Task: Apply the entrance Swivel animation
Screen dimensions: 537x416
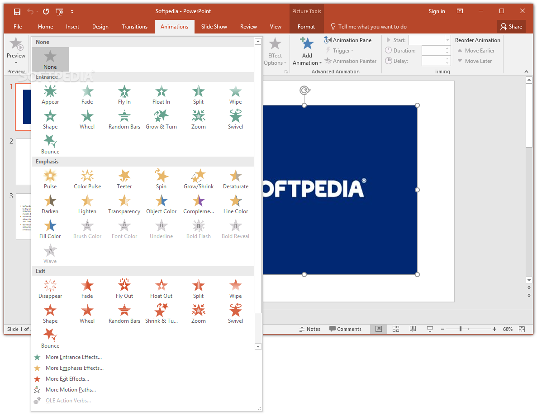Action: coord(236,120)
